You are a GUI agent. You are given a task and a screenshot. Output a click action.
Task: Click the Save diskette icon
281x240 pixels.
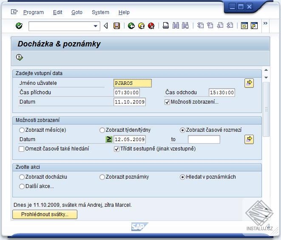coord(116,26)
